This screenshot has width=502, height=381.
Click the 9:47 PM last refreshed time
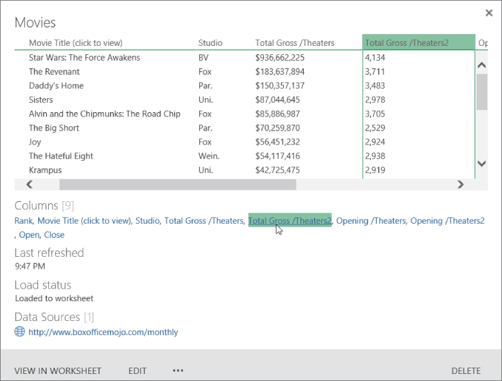(30, 266)
